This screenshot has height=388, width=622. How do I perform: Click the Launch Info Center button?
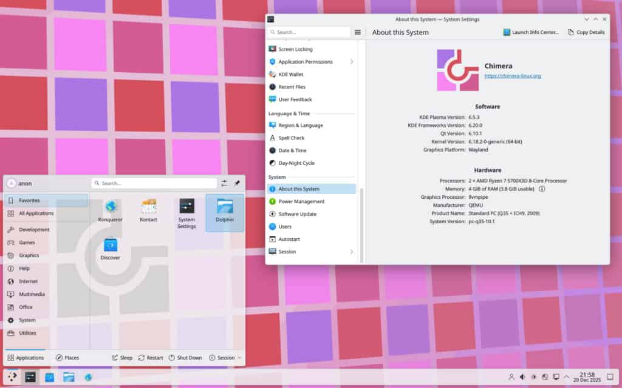click(529, 32)
